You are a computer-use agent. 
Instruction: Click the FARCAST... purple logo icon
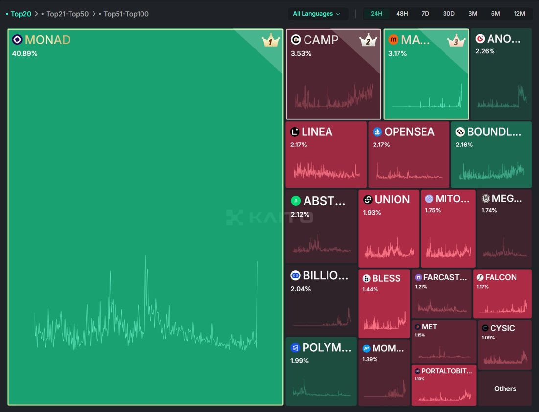pyautogui.click(x=419, y=277)
